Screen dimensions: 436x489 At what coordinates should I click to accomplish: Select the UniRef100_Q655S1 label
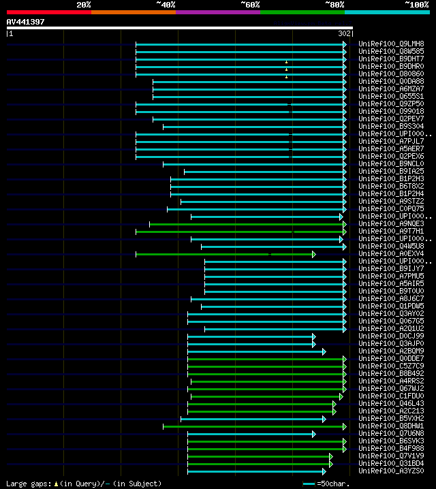click(x=391, y=96)
